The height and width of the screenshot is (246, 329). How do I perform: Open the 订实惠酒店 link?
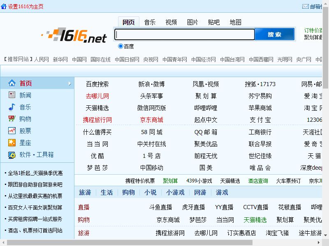241,233
